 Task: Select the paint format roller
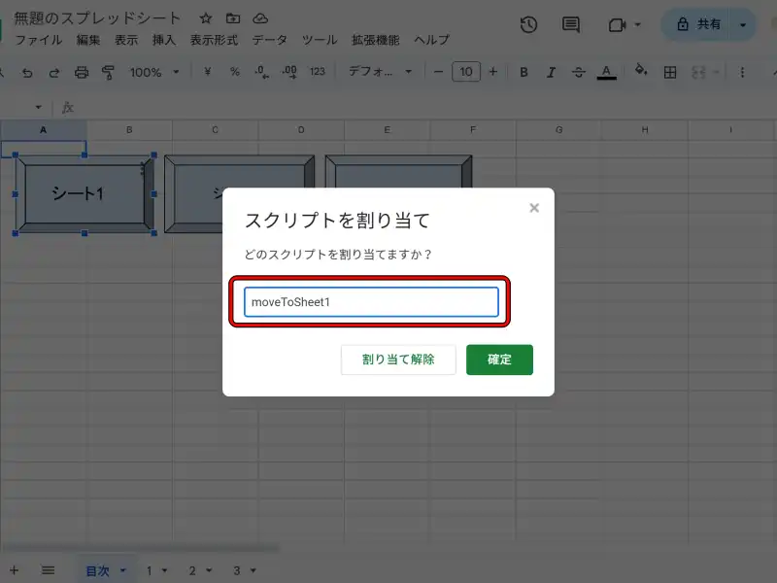tap(108, 73)
